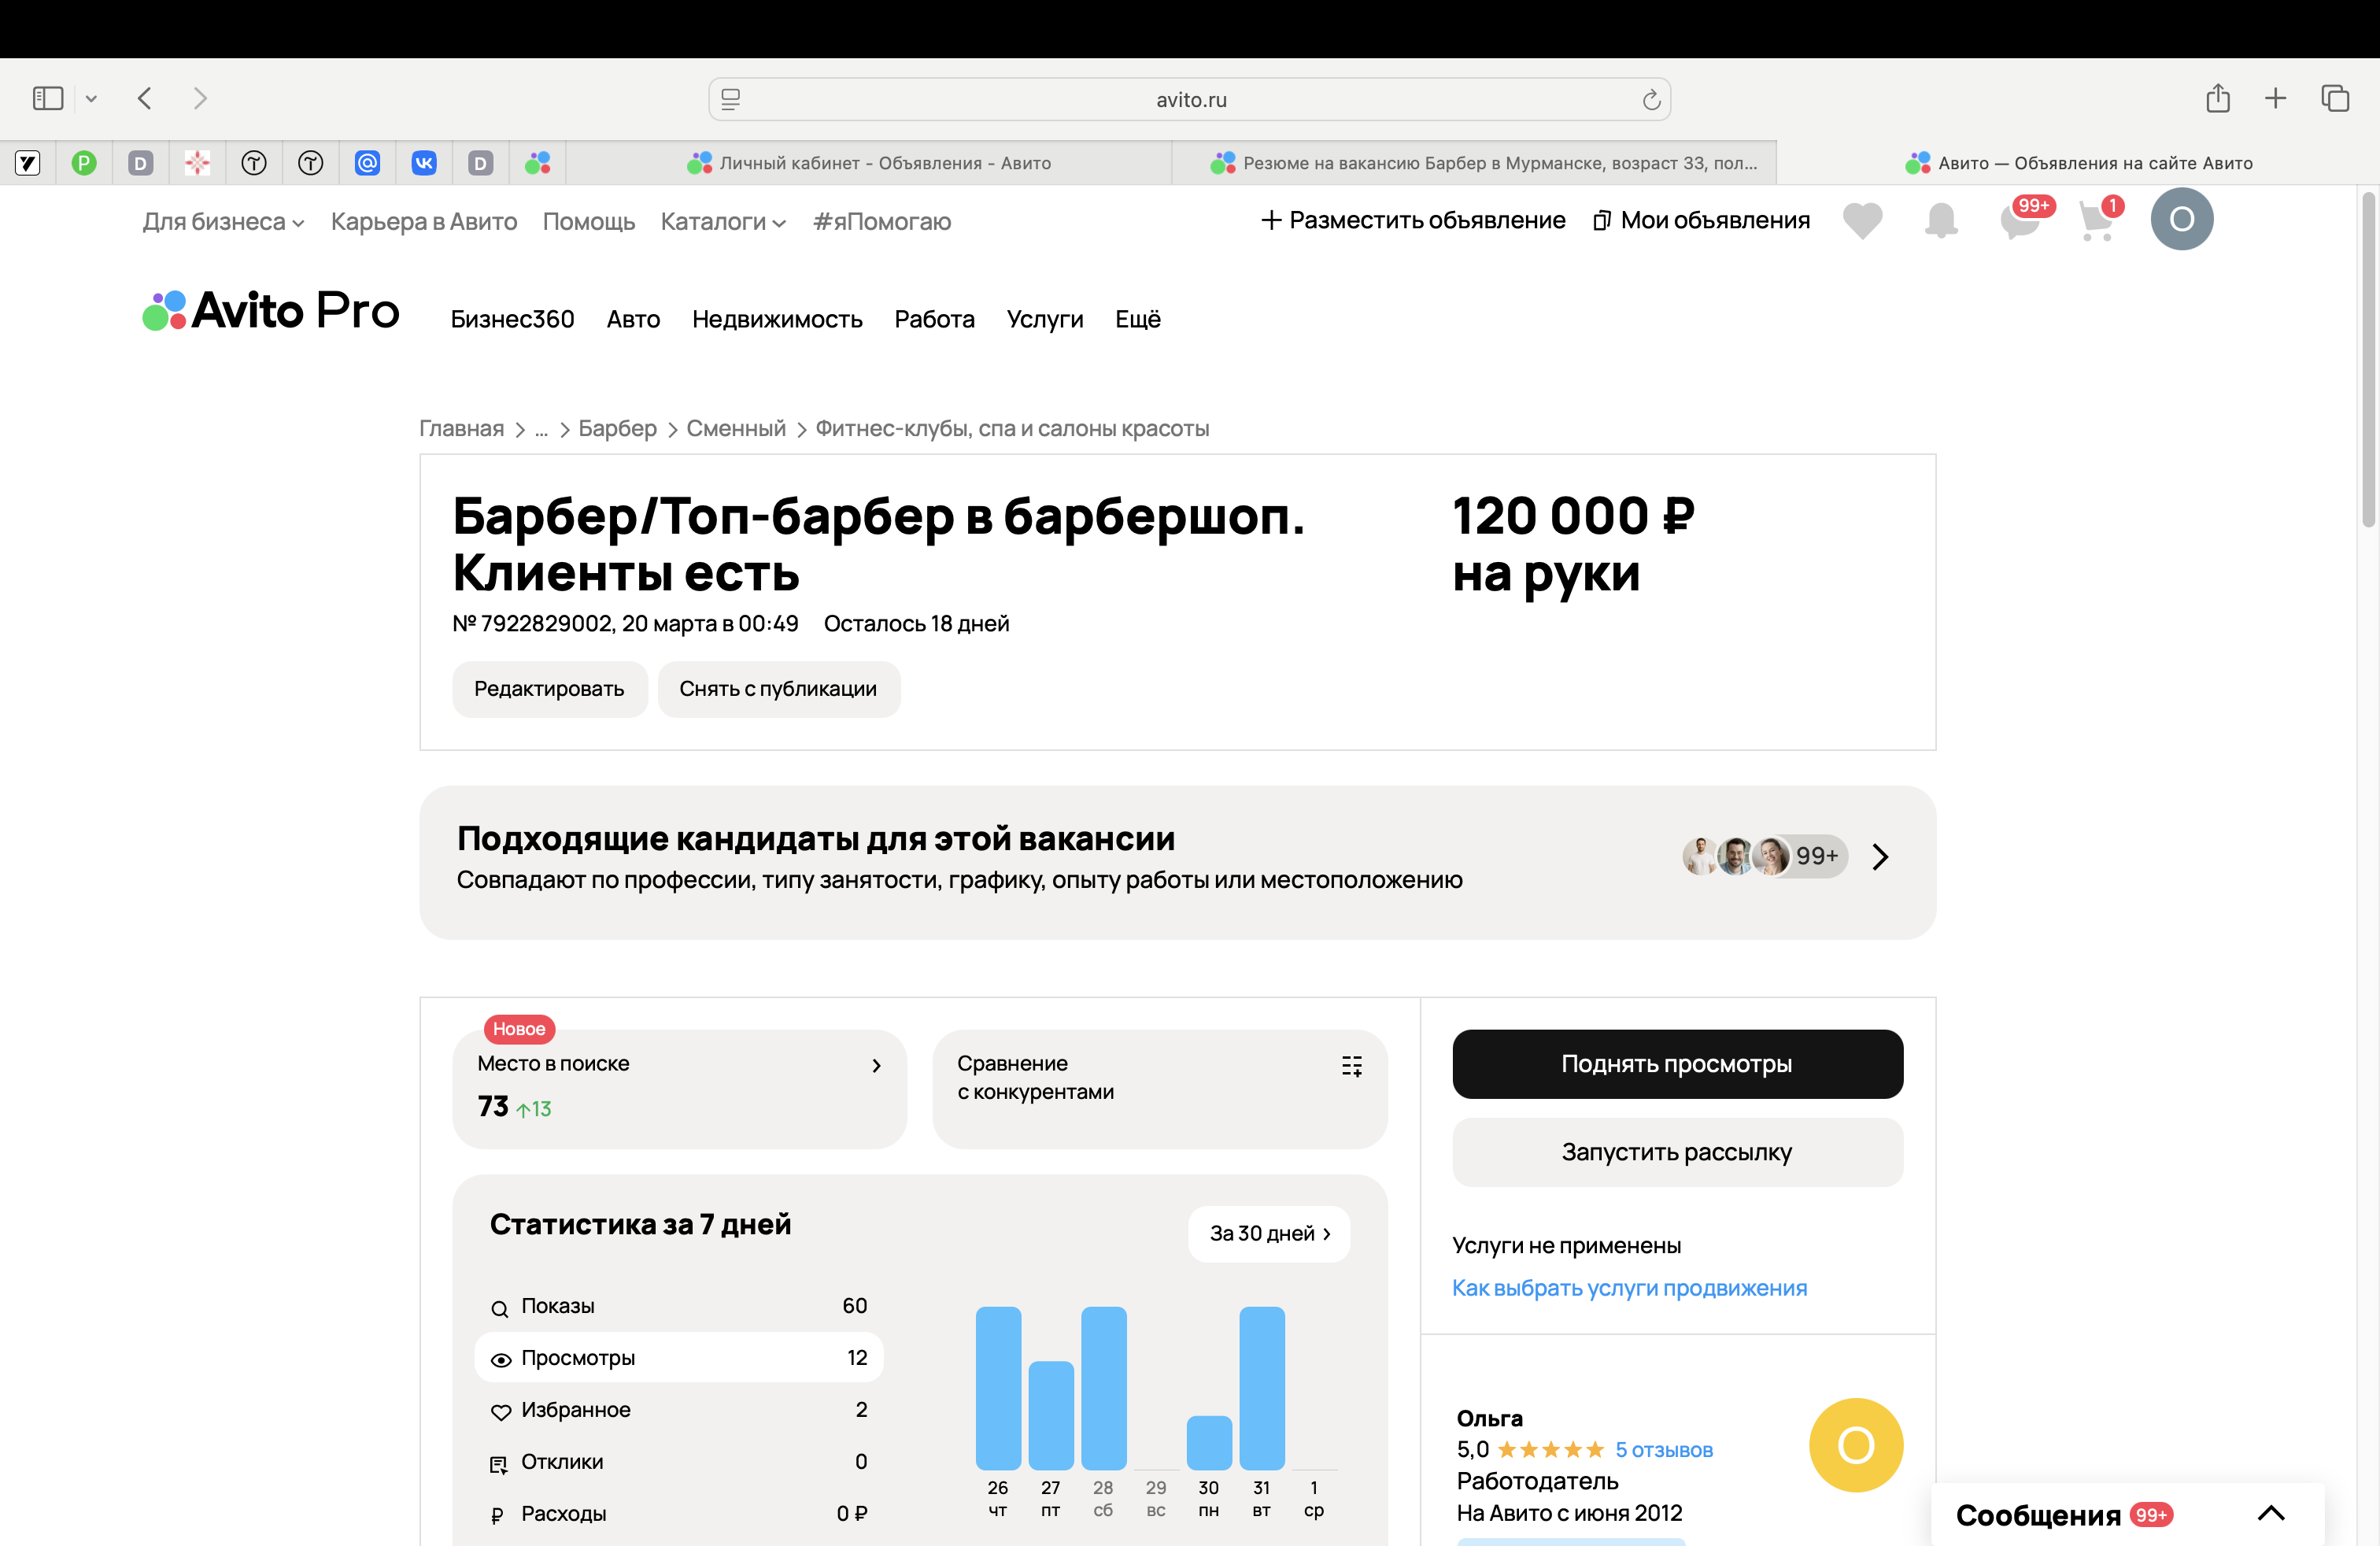Viewport: 2380px width, 1546px height.
Task: Open the Share icon in Safari toolbar
Action: [2218, 98]
